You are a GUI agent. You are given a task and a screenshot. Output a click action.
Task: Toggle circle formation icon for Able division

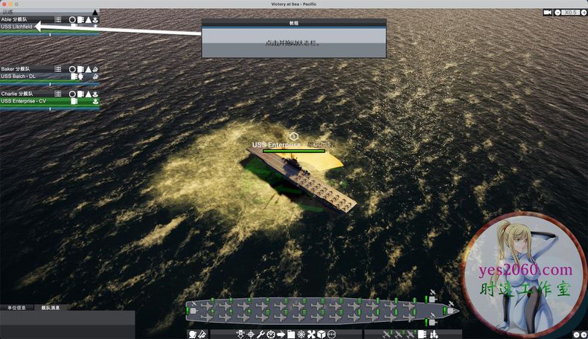(x=72, y=19)
